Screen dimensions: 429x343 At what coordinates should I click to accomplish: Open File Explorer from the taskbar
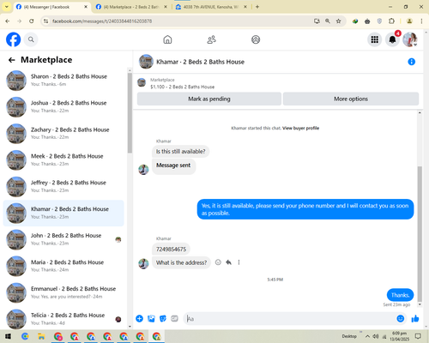click(x=41, y=336)
